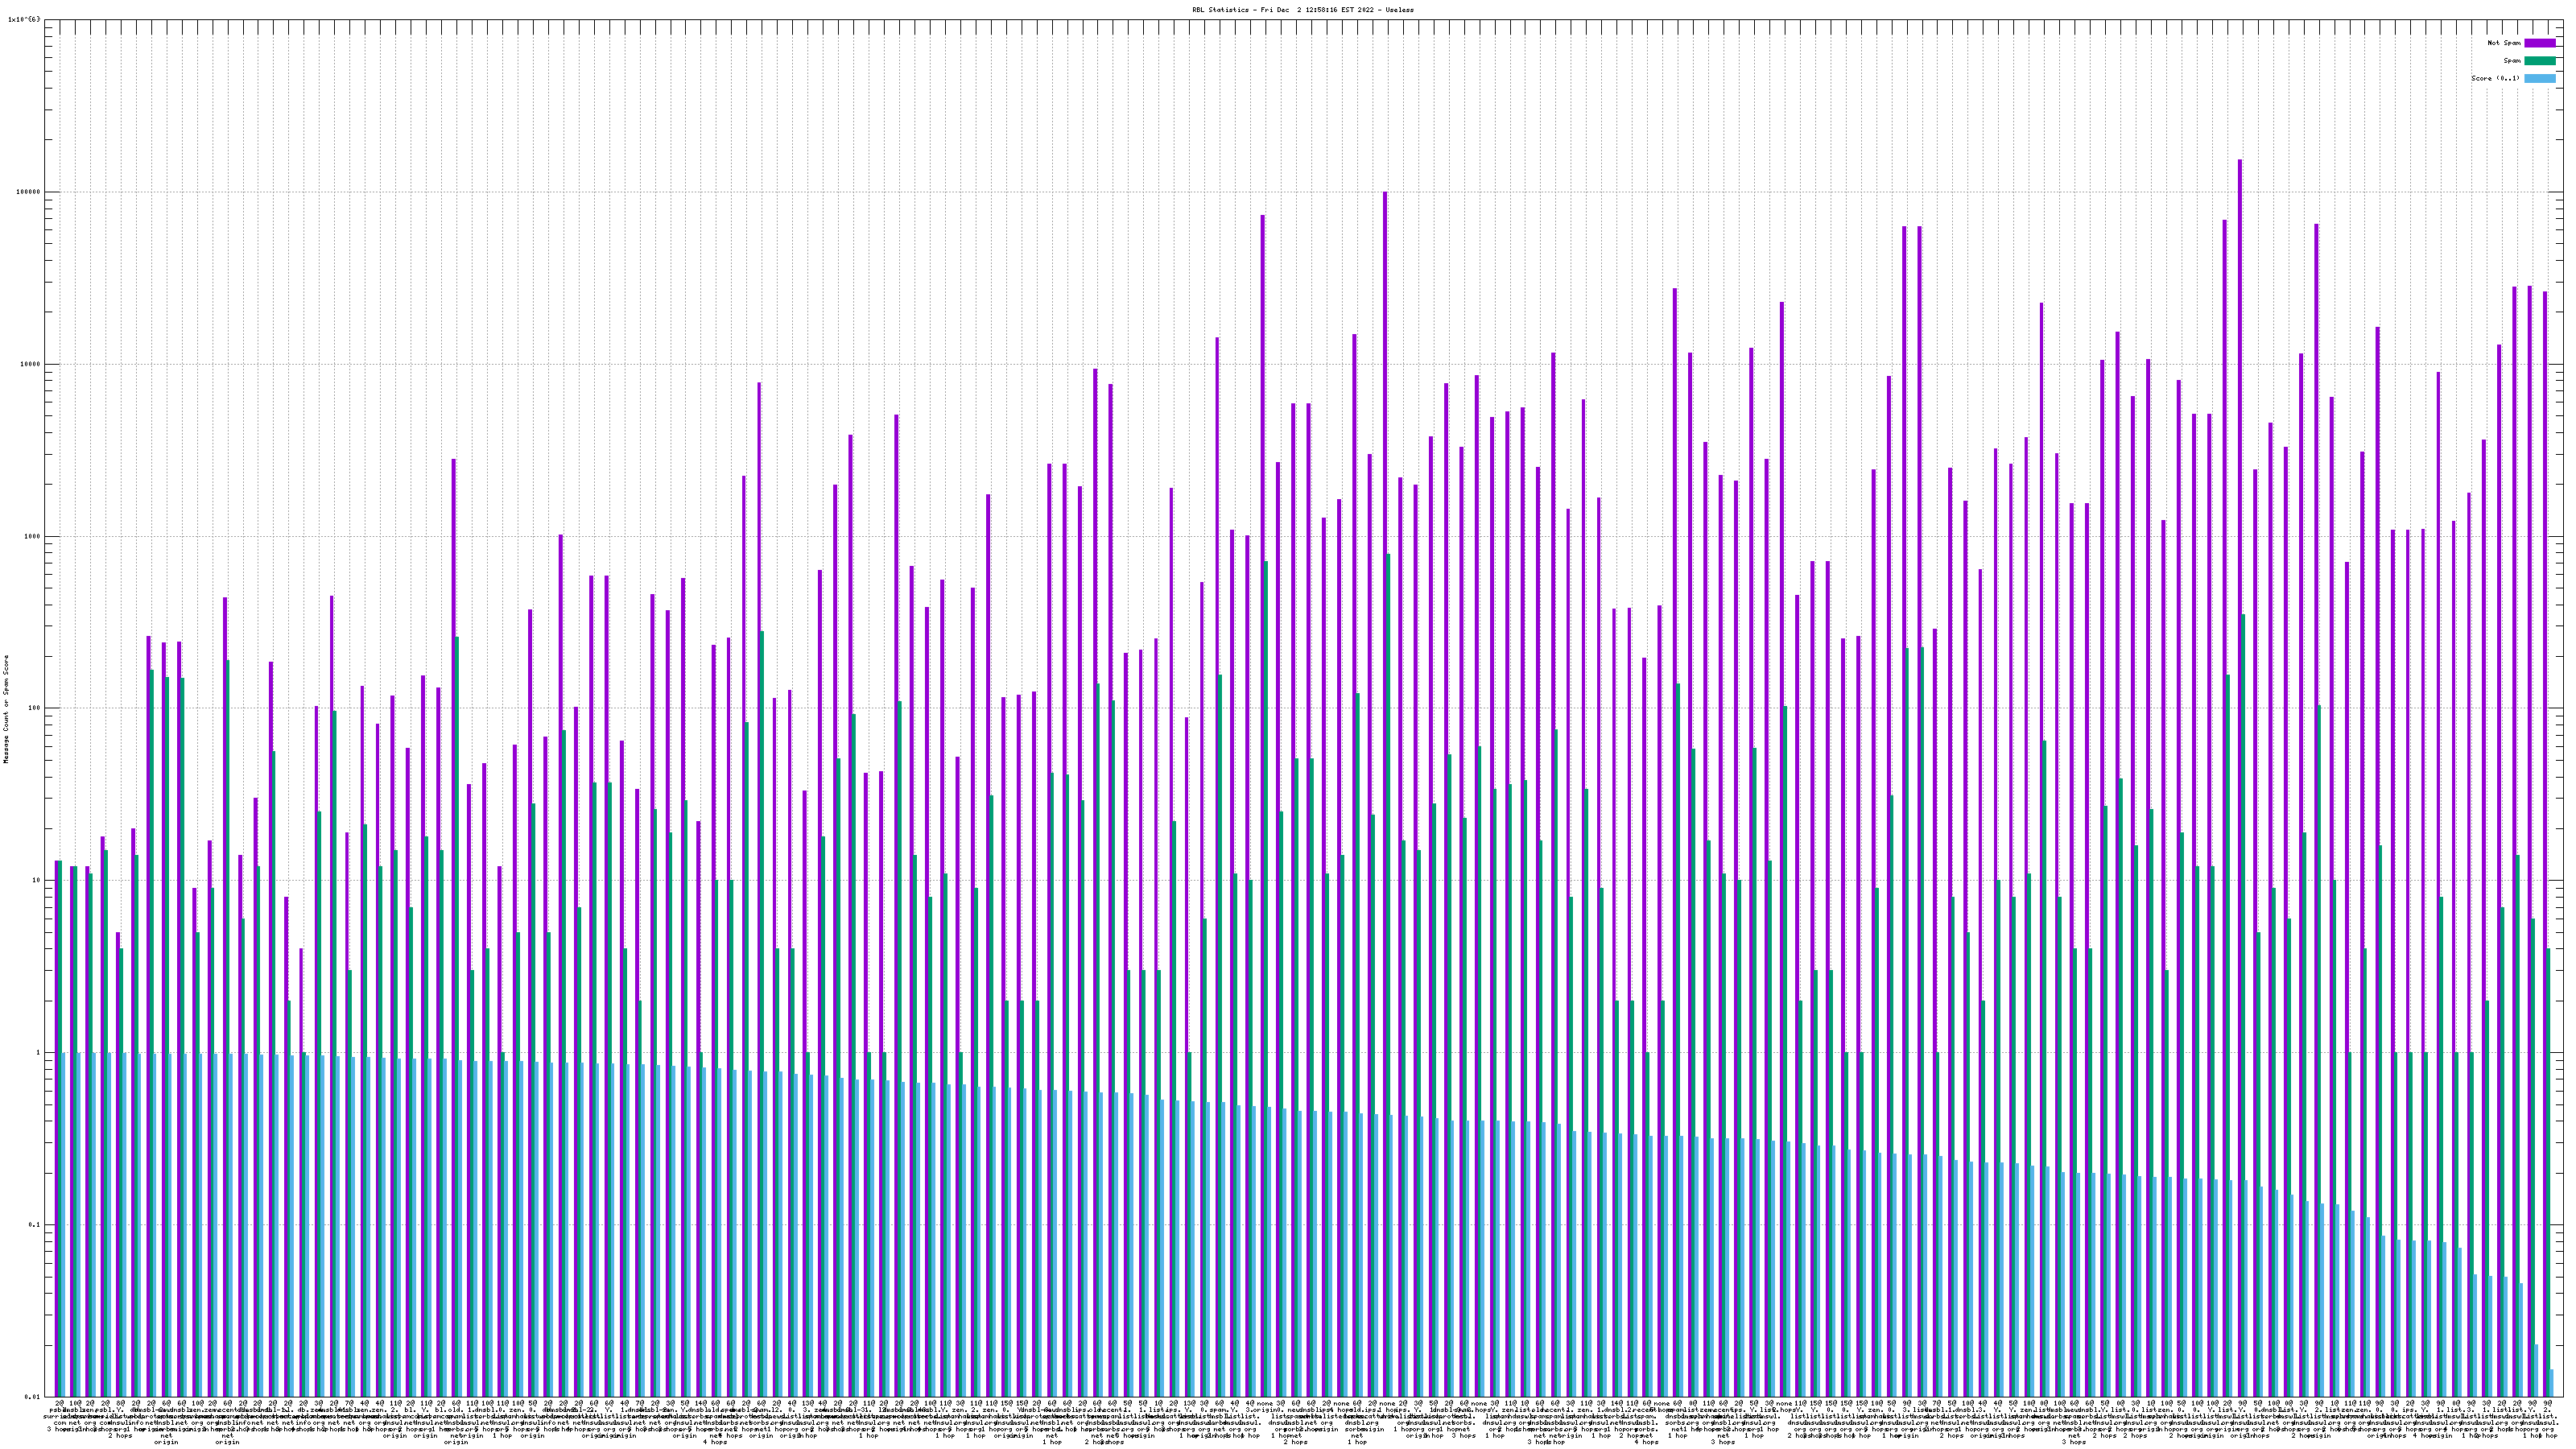2576x1449 pixels.
Task: Select the 'Not Spam' legend label
Action: point(2504,43)
